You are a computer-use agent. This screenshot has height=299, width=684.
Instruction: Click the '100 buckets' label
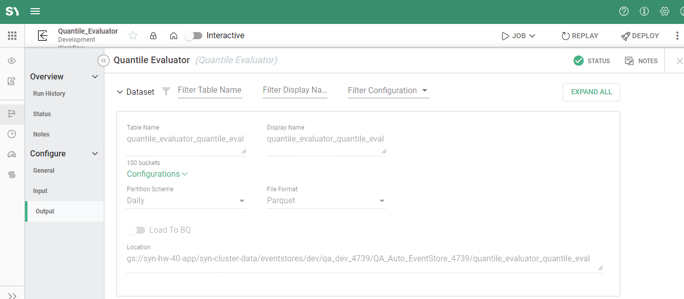coord(143,163)
